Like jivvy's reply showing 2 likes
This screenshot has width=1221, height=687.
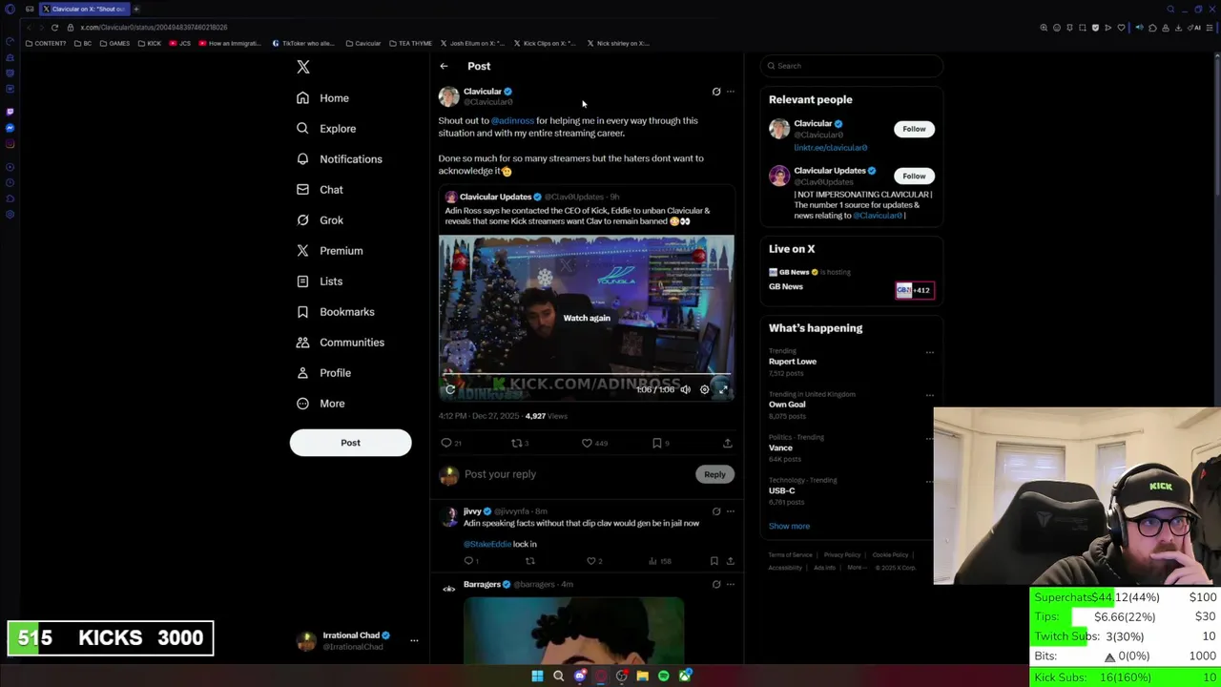(593, 561)
